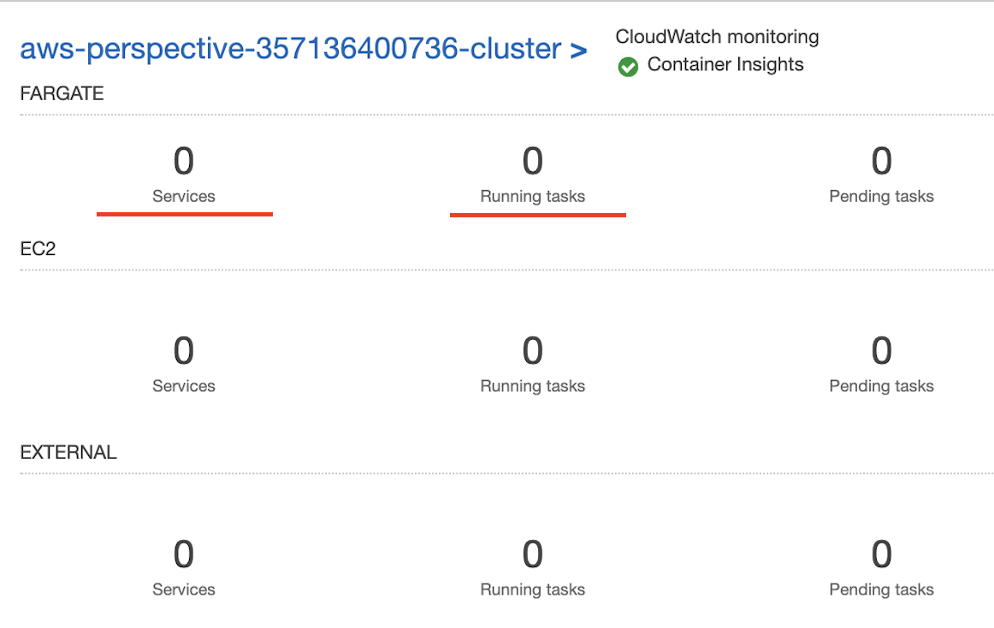This screenshot has height=628, width=994.
Task: Click the EC2 section heading
Action: coord(38,249)
